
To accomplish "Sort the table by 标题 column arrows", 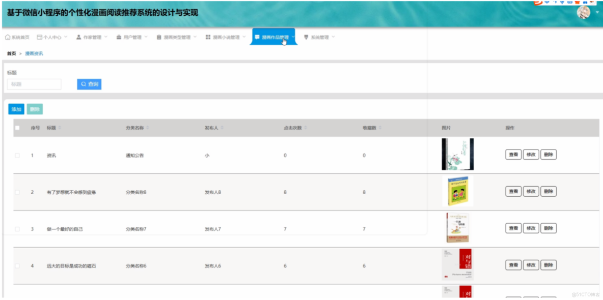I will (60, 128).
